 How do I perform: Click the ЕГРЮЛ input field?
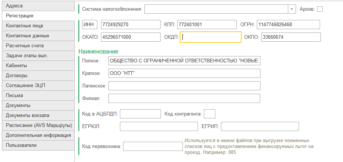tap(159, 126)
